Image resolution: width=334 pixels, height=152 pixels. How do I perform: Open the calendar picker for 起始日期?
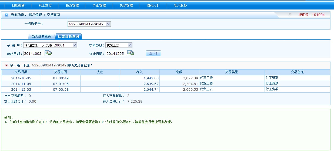48,53
